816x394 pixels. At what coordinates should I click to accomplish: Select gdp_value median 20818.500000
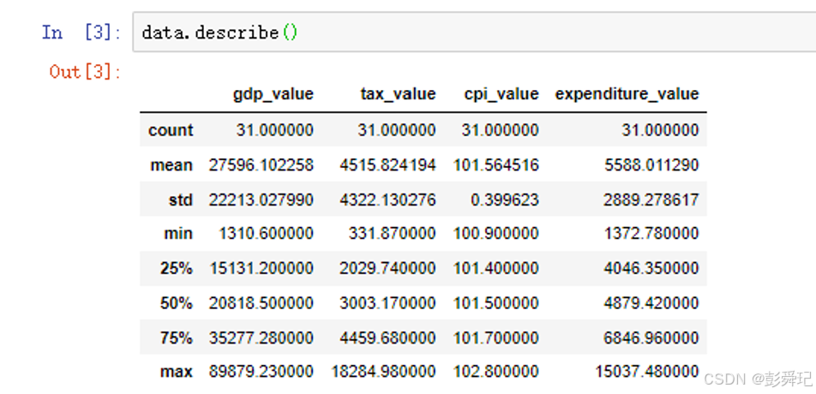click(x=261, y=303)
